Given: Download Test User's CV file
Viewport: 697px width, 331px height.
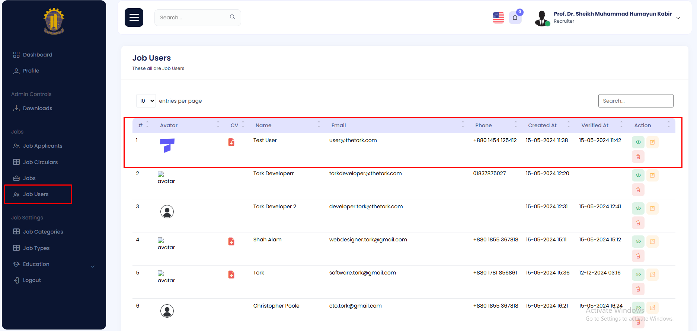Looking at the screenshot, I should [231, 142].
